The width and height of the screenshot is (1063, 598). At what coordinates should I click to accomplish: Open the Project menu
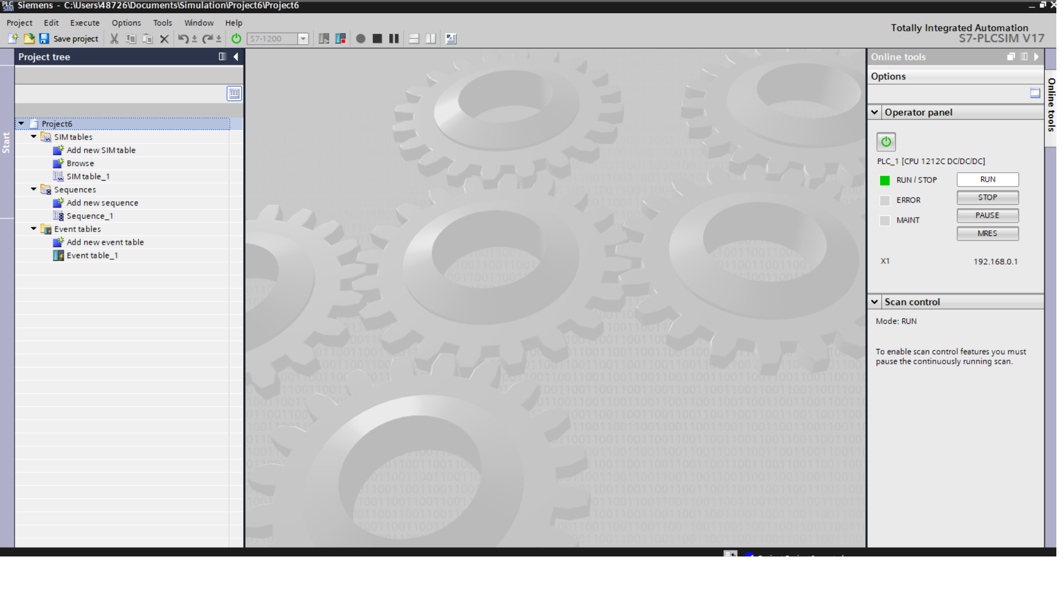point(19,23)
